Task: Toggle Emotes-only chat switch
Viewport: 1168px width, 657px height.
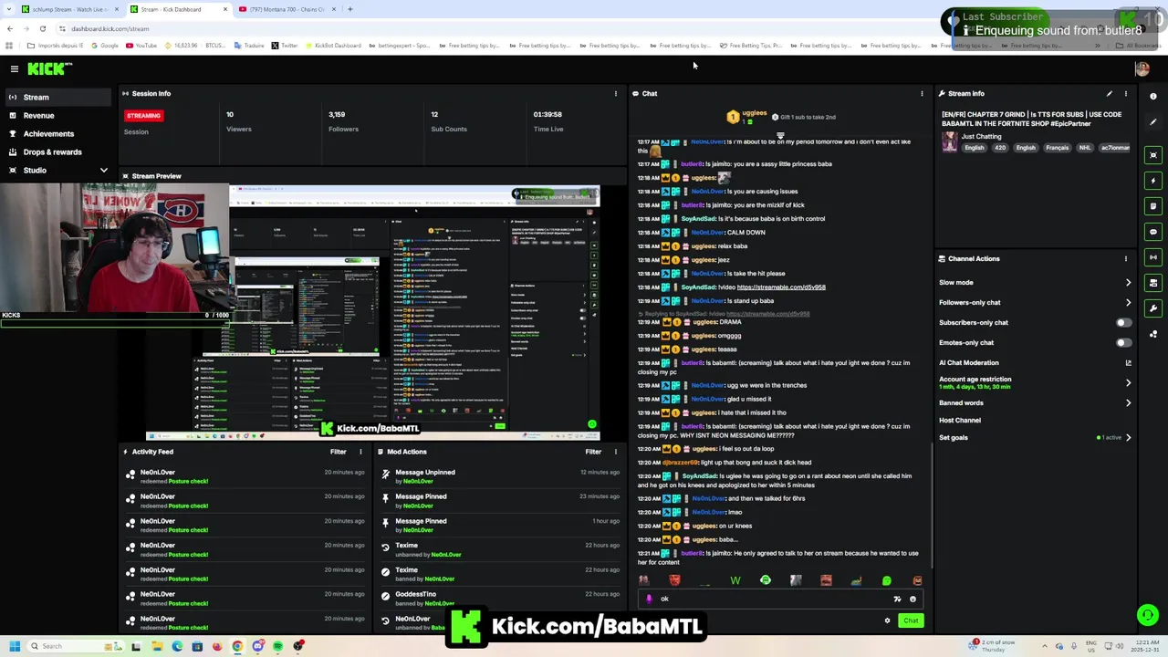Action: click(x=1123, y=342)
